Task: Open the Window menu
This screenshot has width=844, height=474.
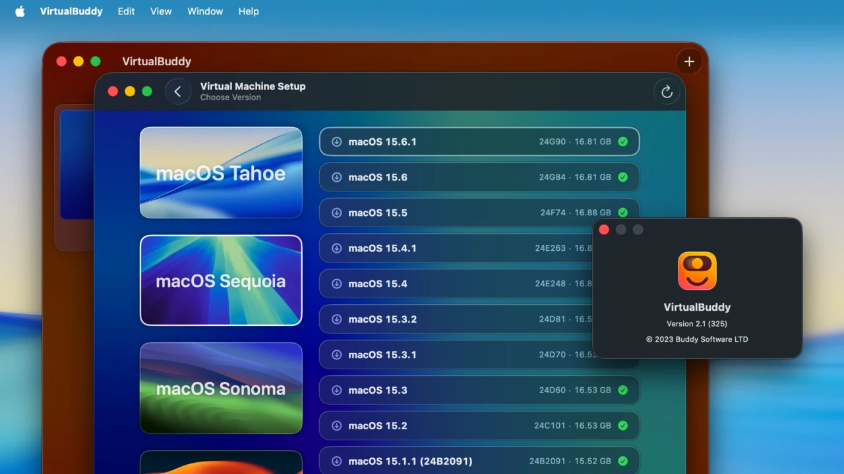Action: tap(204, 11)
